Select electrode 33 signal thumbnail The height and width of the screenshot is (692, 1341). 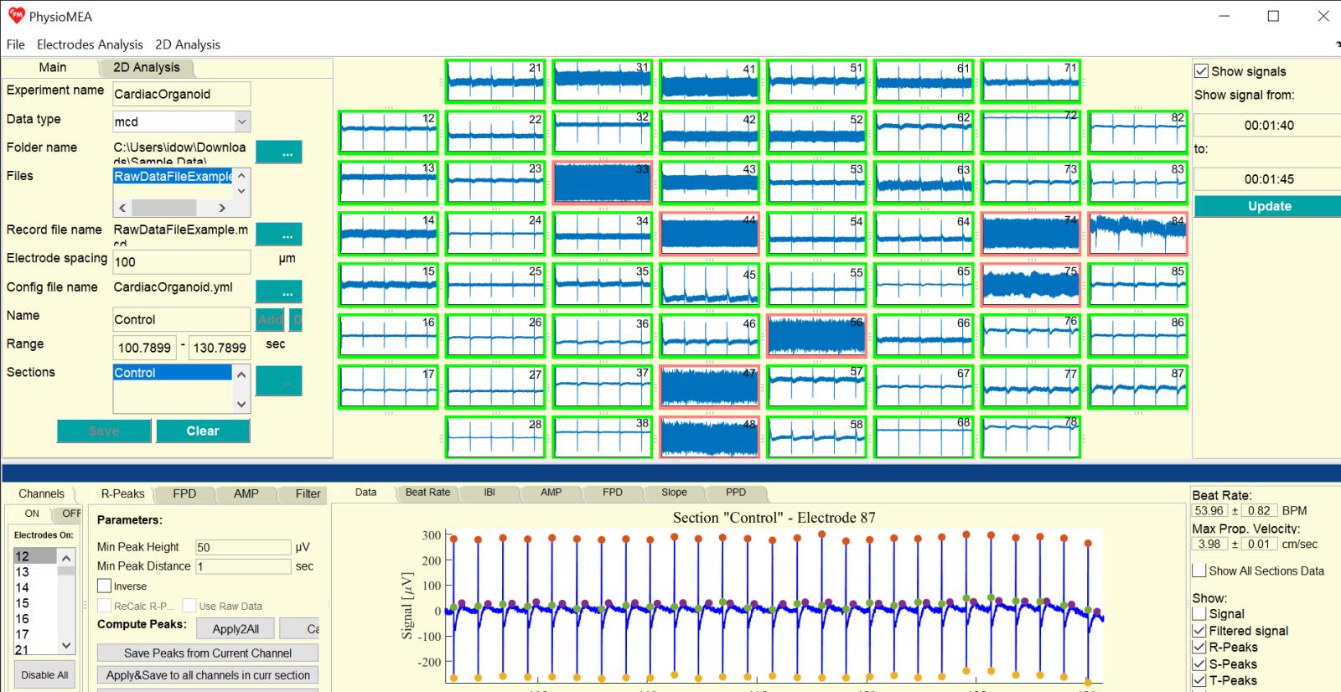(602, 183)
